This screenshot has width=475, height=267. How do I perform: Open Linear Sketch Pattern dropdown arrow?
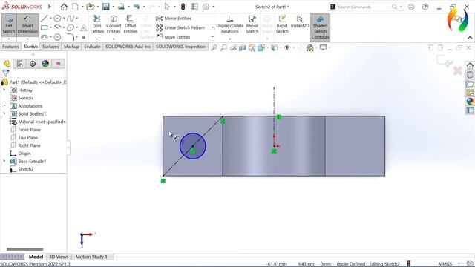click(x=212, y=28)
